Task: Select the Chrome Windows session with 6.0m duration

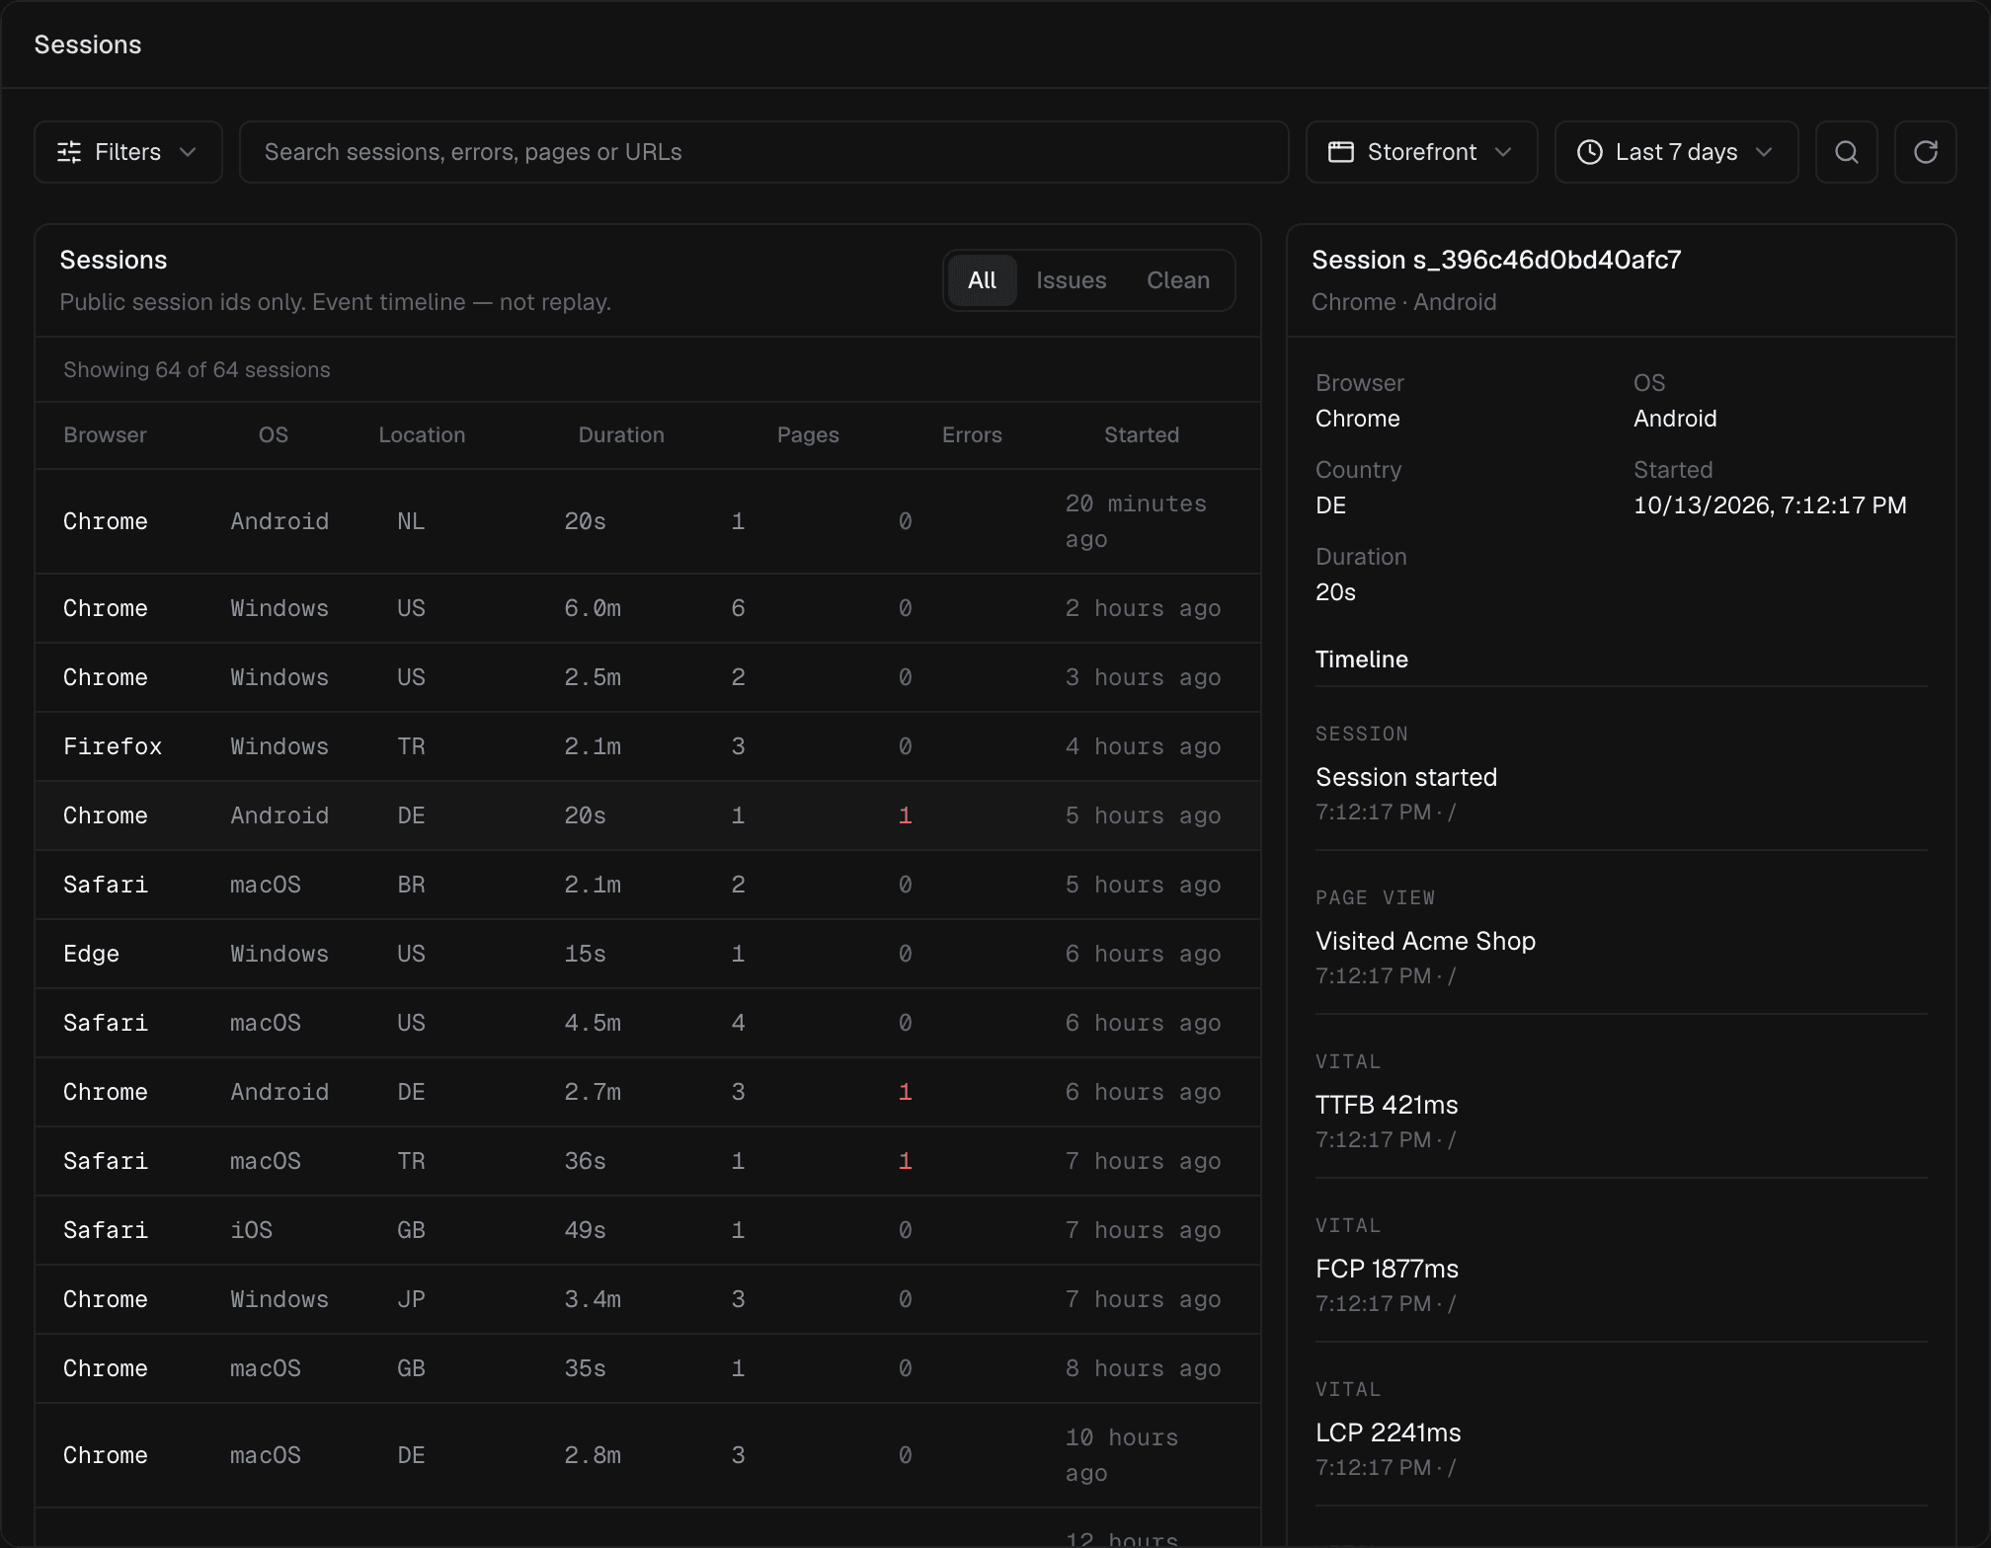Action: [x=648, y=608]
